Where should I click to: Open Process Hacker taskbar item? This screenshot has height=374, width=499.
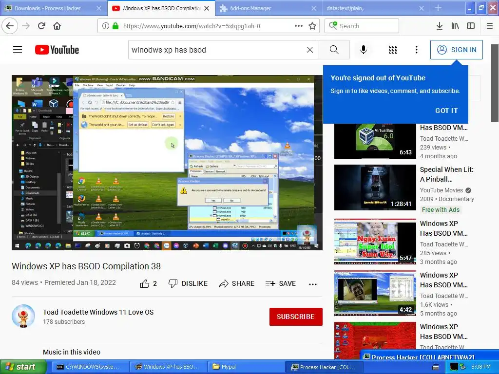point(324,367)
